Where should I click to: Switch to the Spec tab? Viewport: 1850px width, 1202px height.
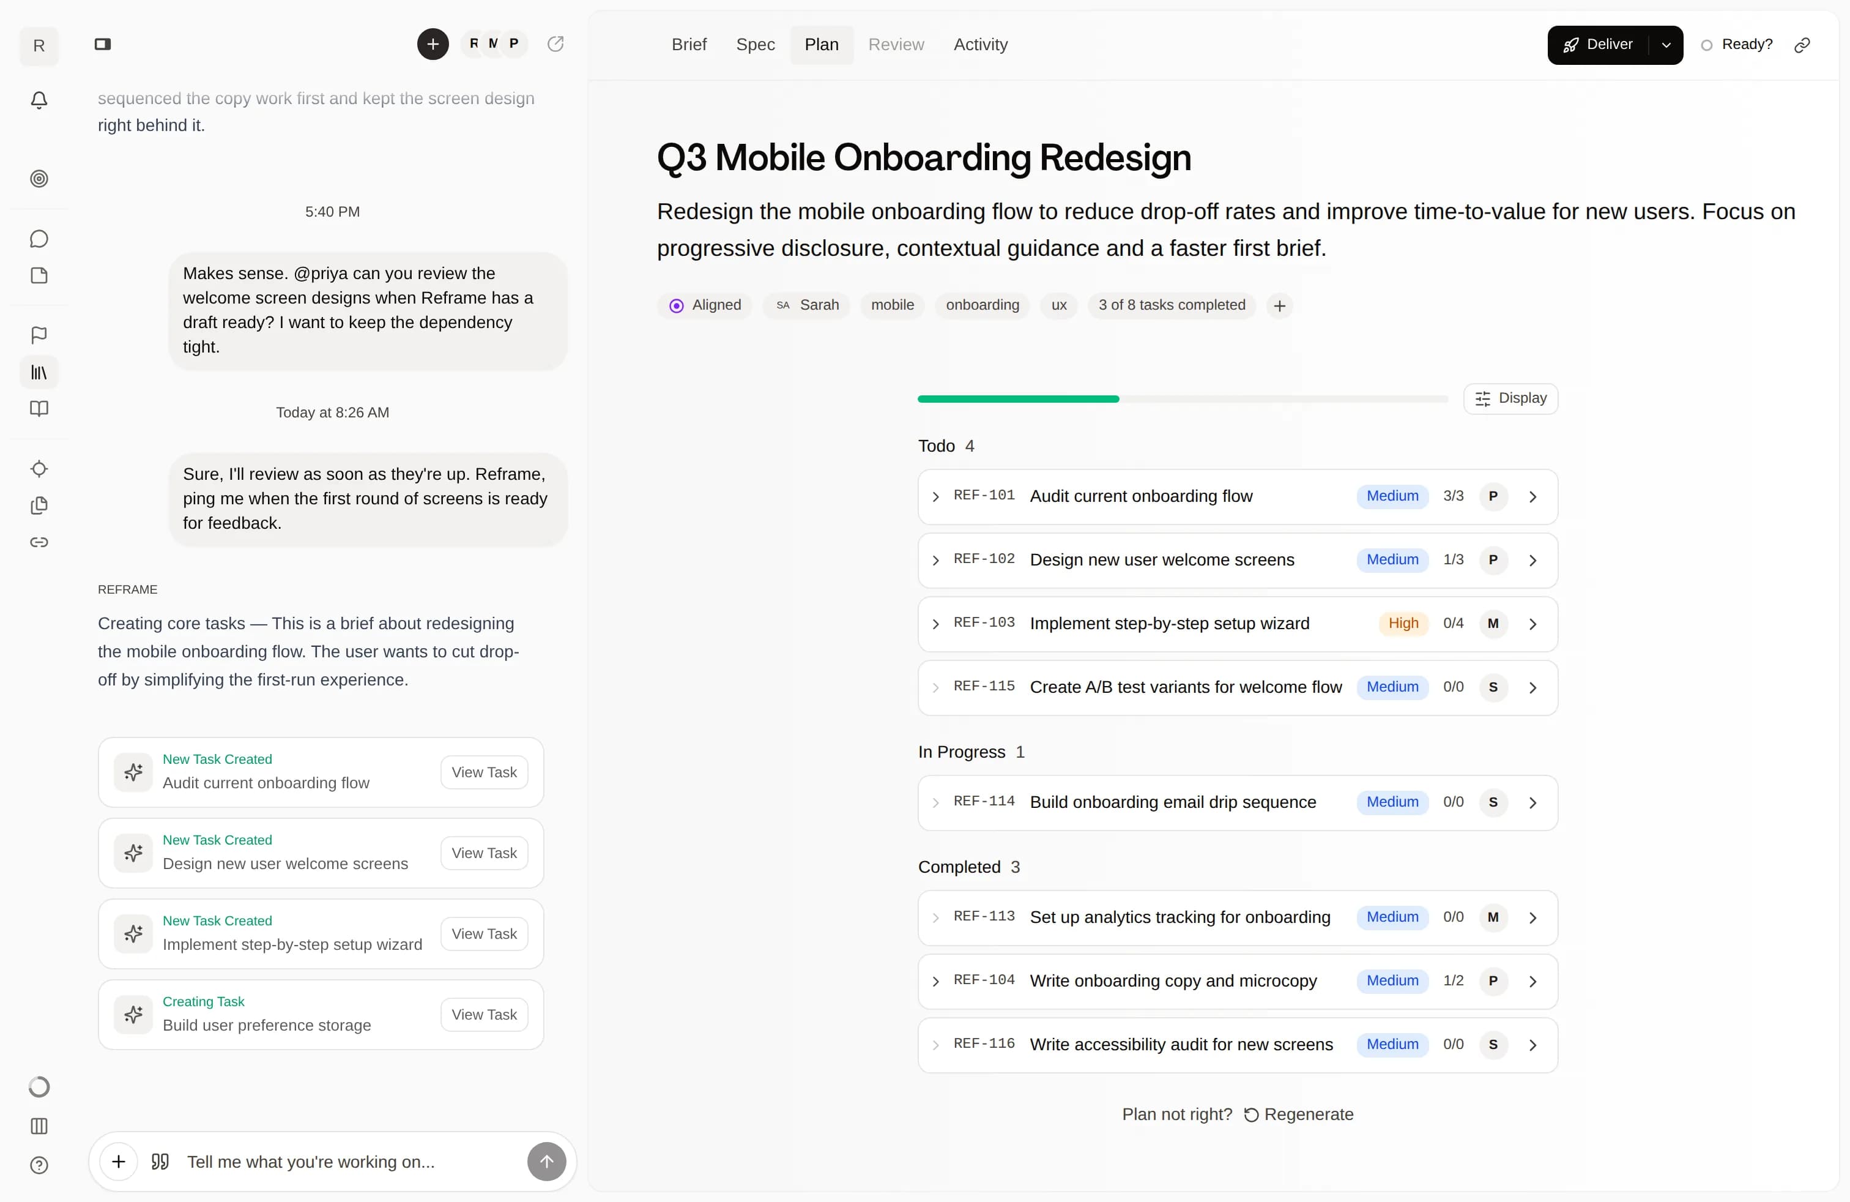click(756, 44)
